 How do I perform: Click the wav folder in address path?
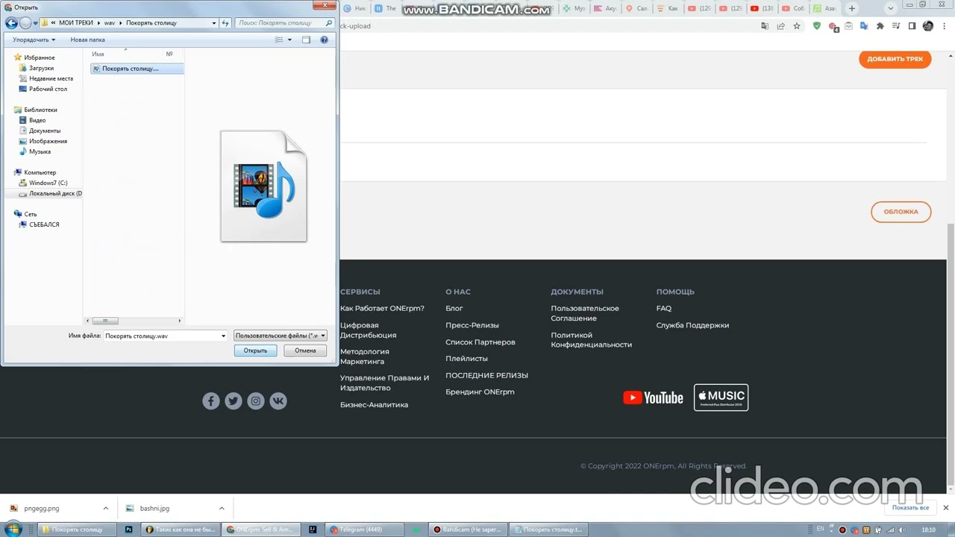point(110,23)
